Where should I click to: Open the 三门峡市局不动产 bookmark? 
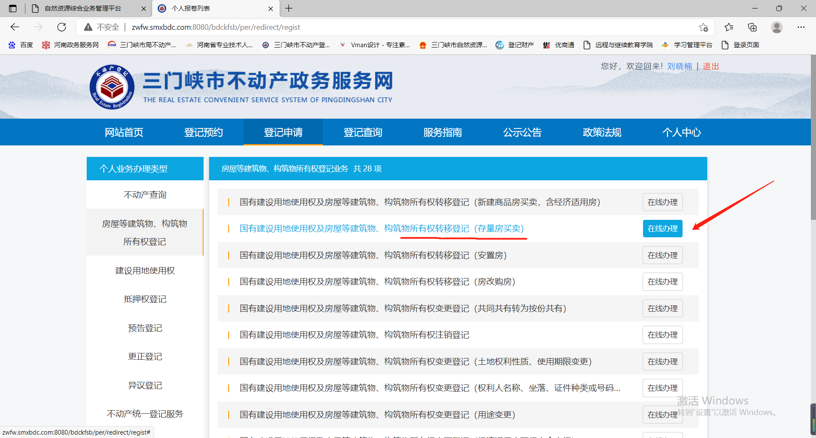point(142,45)
